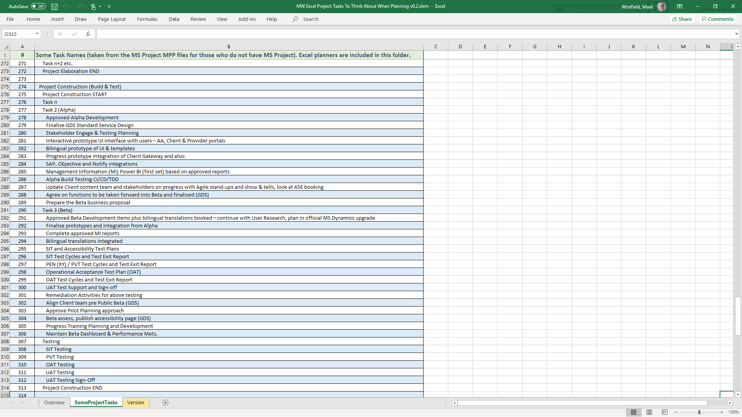Image resolution: width=742 pixels, height=417 pixels.
Task: Click the Insert Function fx icon
Action: pos(88,34)
